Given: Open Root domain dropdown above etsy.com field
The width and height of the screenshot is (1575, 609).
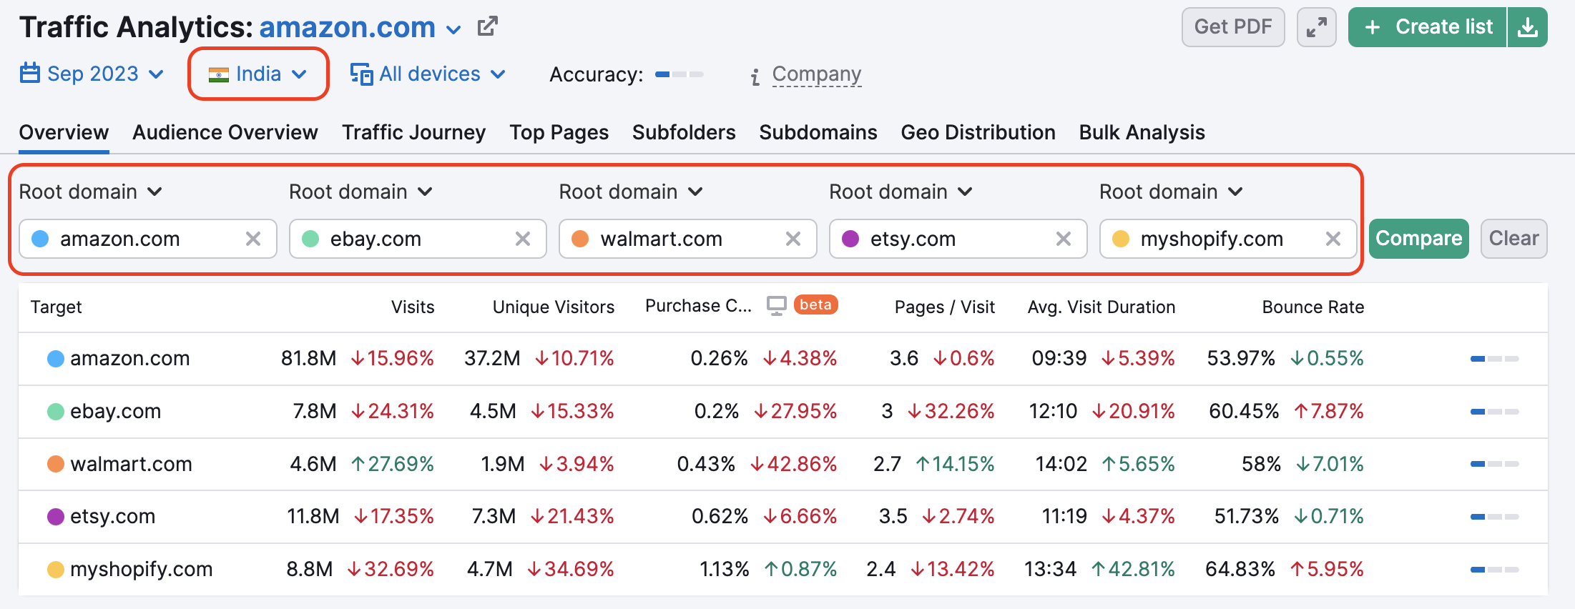Looking at the screenshot, I should (x=901, y=192).
